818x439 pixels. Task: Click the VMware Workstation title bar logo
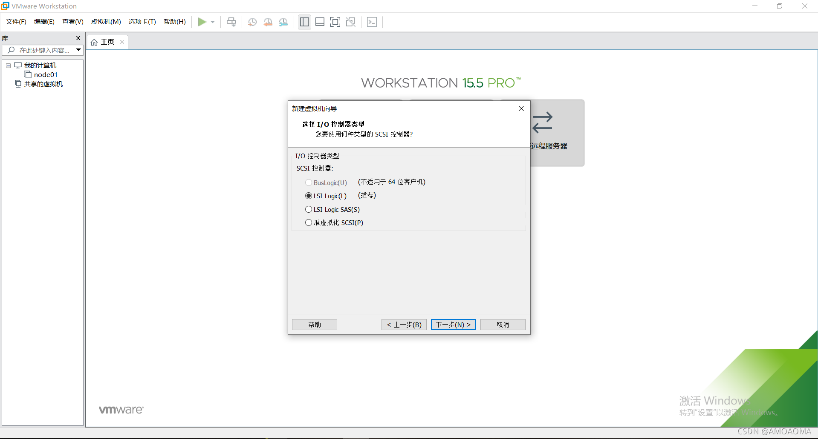(x=5, y=6)
